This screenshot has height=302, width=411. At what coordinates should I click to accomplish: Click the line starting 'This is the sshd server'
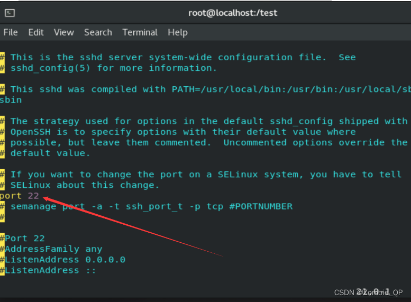pyautogui.click(x=178, y=58)
